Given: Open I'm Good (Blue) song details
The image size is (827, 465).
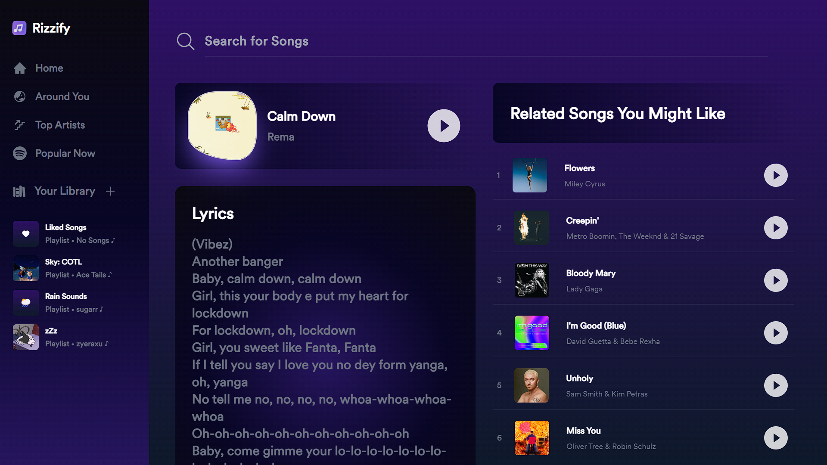Looking at the screenshot, I should [596, 332].
